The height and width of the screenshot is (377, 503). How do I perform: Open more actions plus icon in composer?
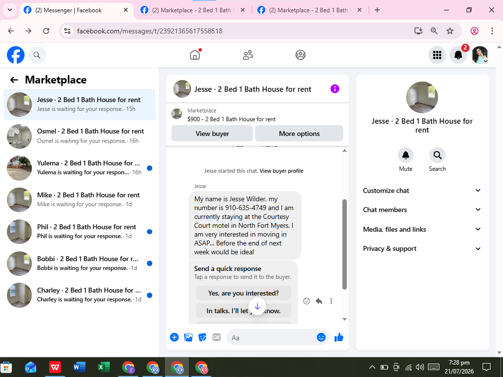click(x=174, y=337)
